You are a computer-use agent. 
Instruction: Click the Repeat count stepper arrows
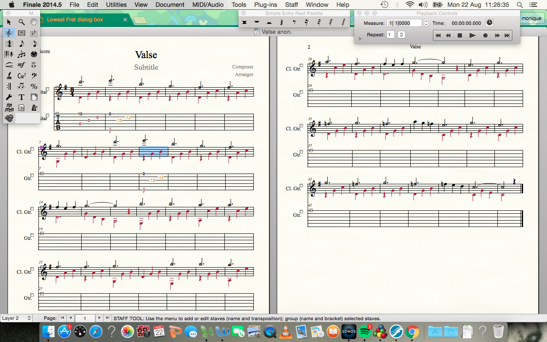pos(401,35)
